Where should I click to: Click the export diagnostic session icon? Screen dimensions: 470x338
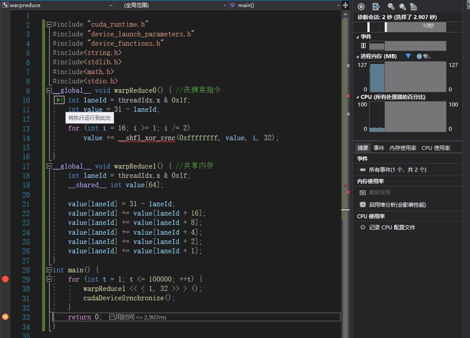[376, 7]
